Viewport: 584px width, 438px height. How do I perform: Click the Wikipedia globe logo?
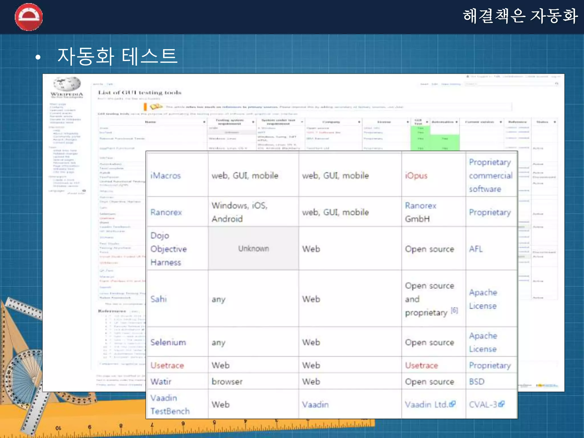click(x=67, y=84)
